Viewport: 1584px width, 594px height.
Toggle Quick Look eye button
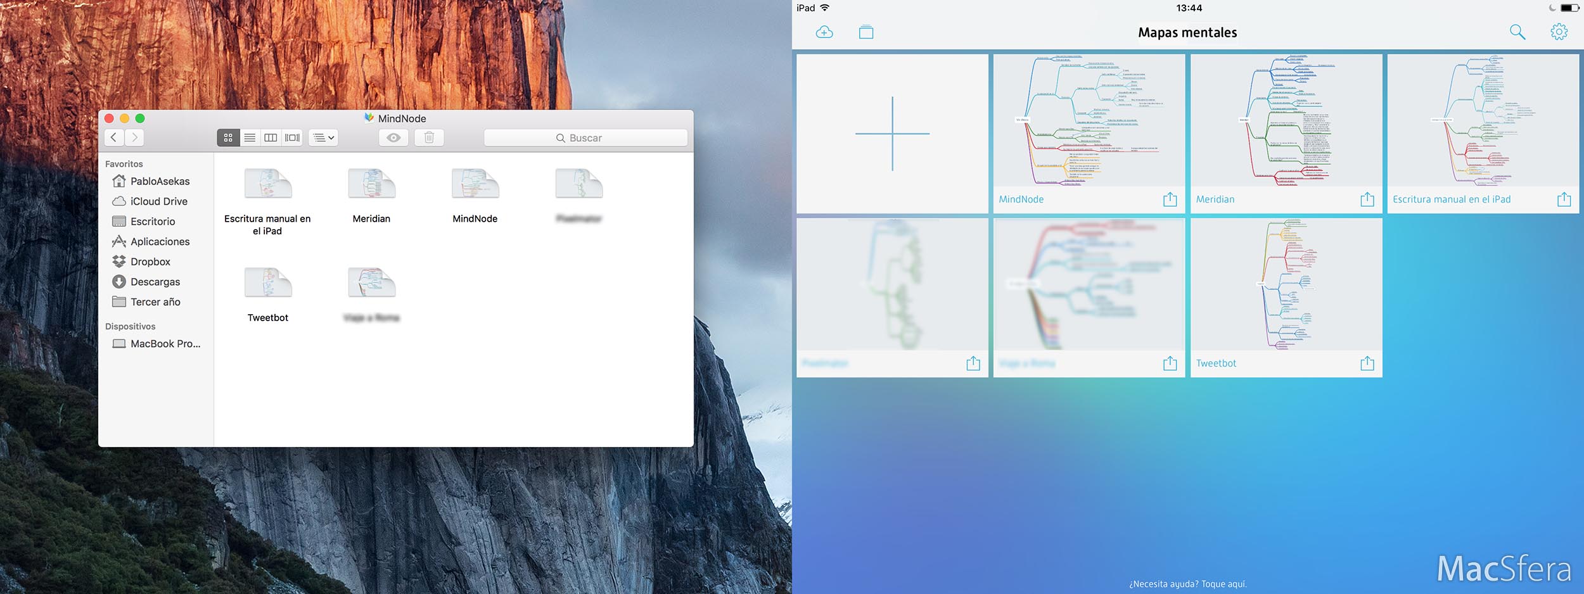click(393, 137)
